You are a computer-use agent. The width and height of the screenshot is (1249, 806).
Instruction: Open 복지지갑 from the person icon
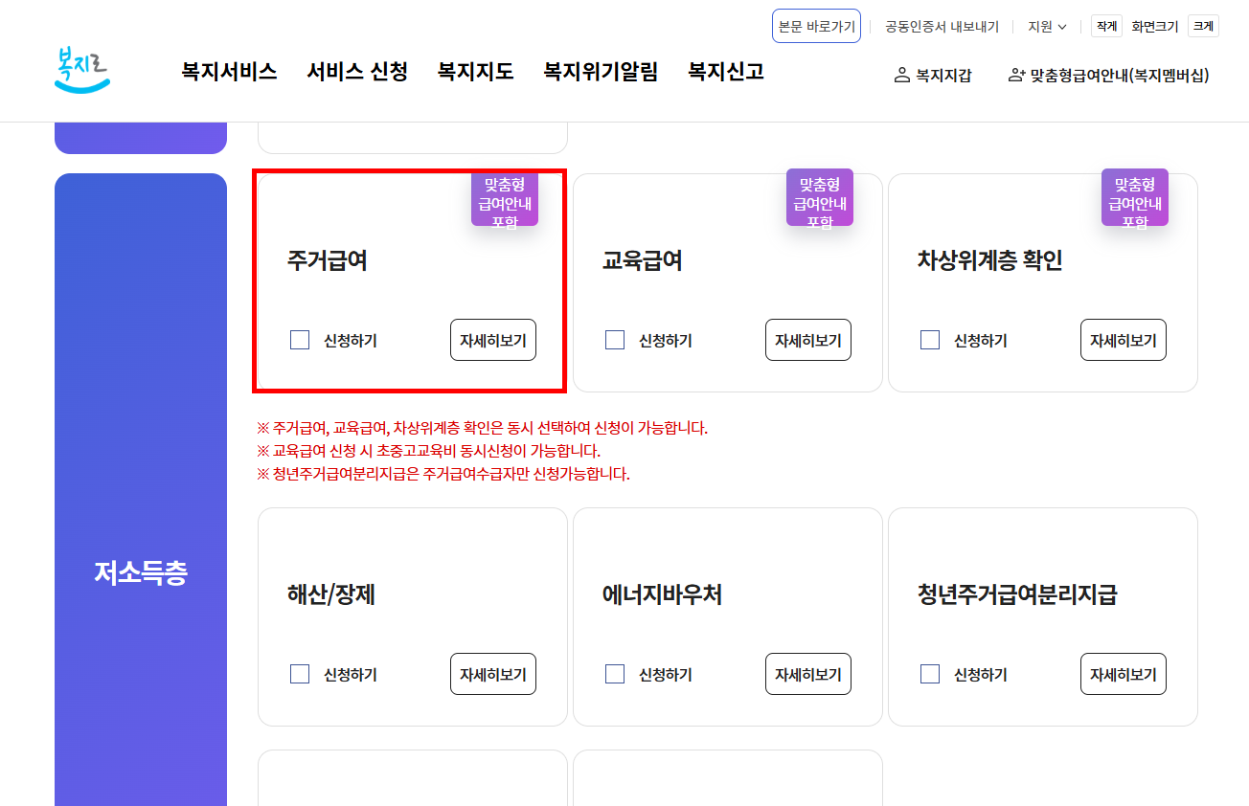[932, 75]
